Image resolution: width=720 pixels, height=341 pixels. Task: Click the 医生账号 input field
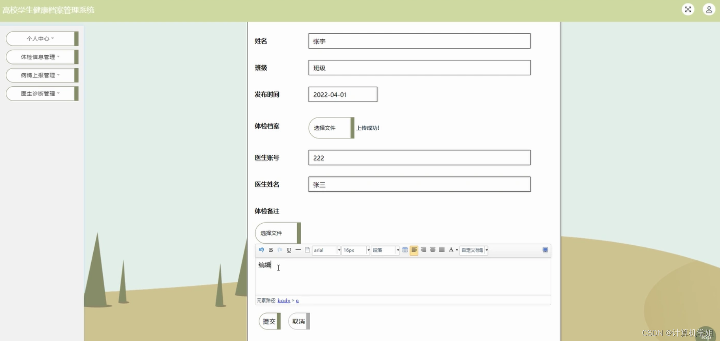419,157
